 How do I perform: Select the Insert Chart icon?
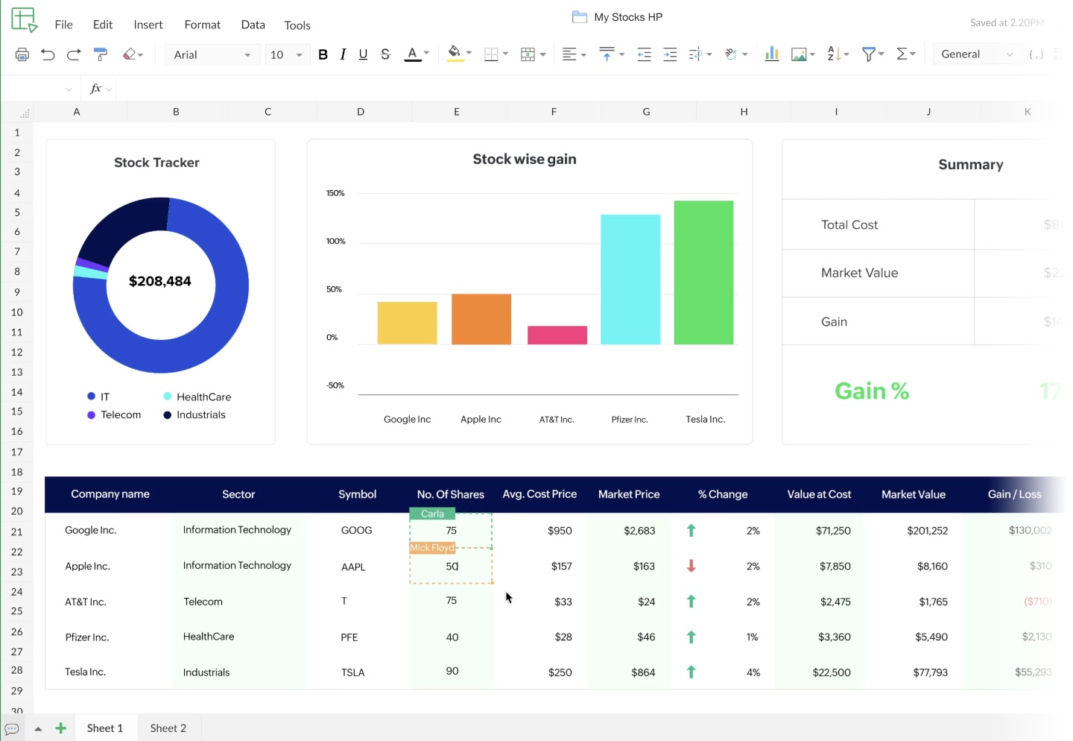[x=771, y=54]
